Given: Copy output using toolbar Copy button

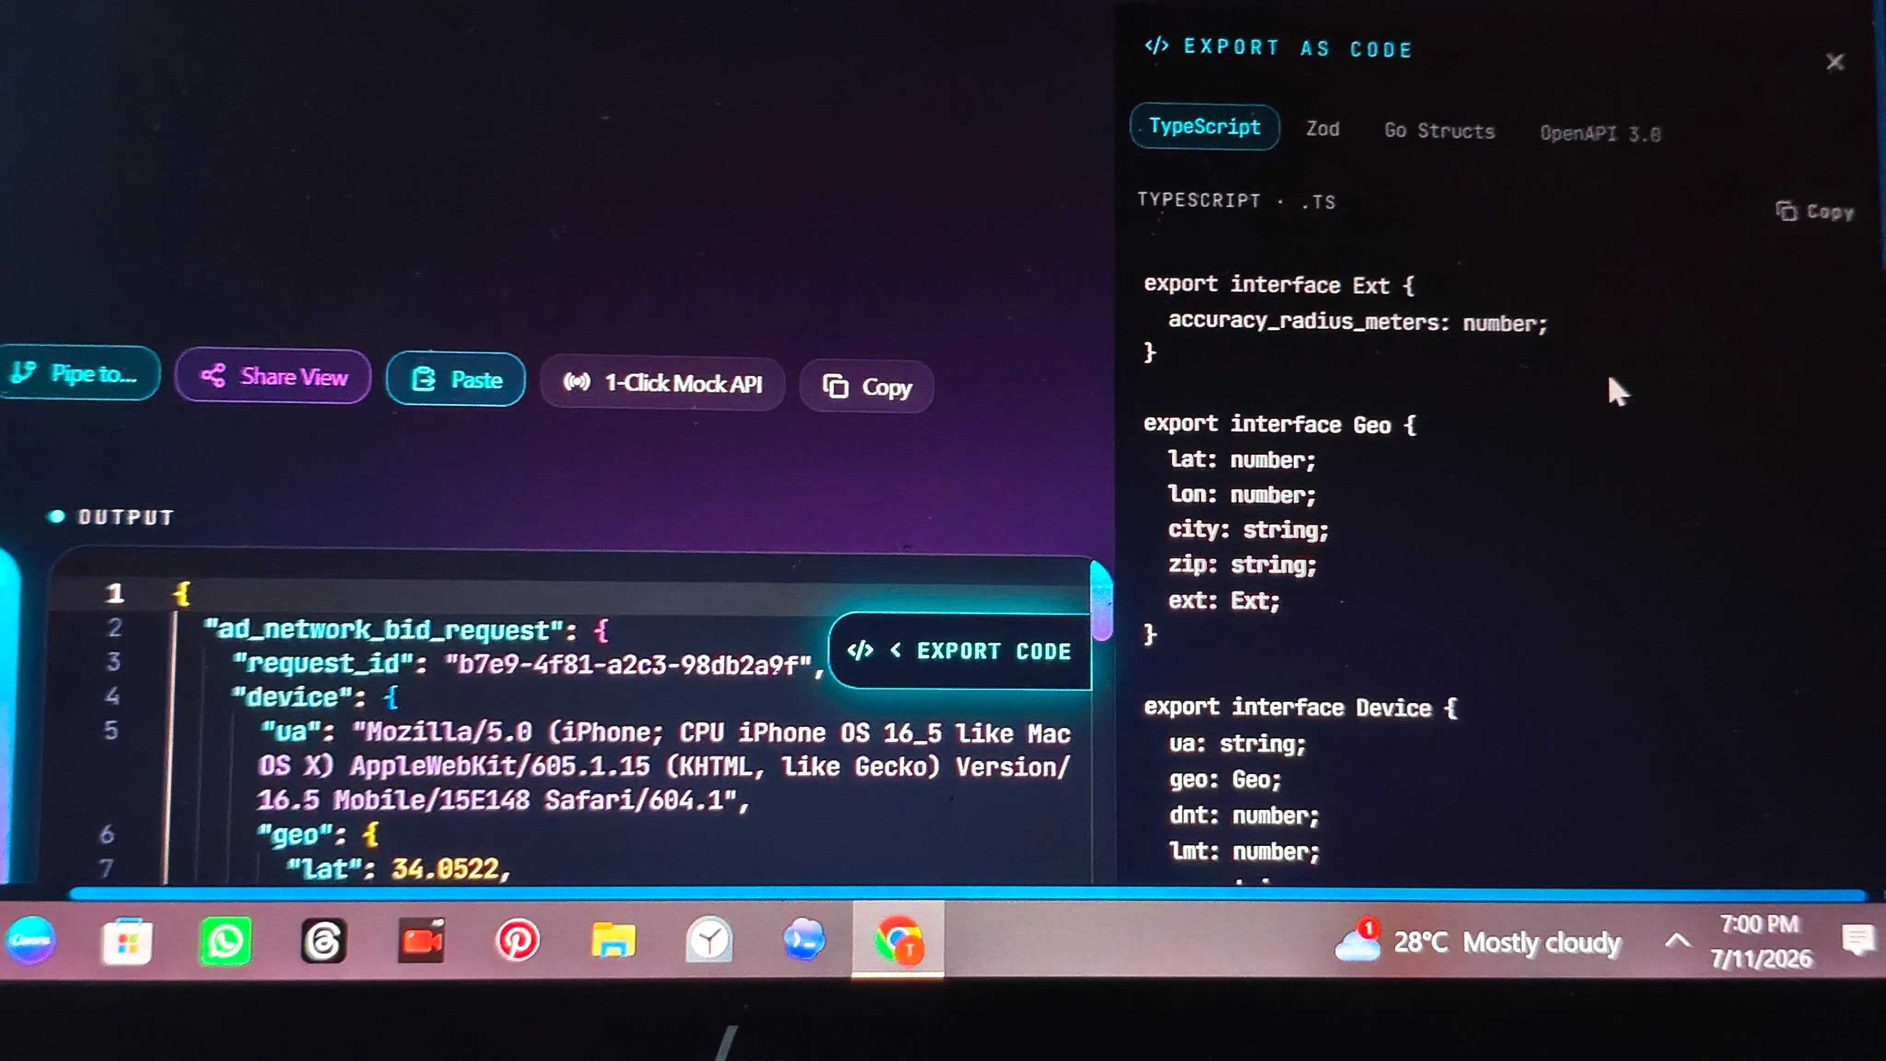Looking at the screenshot, I should coord(867,387).
